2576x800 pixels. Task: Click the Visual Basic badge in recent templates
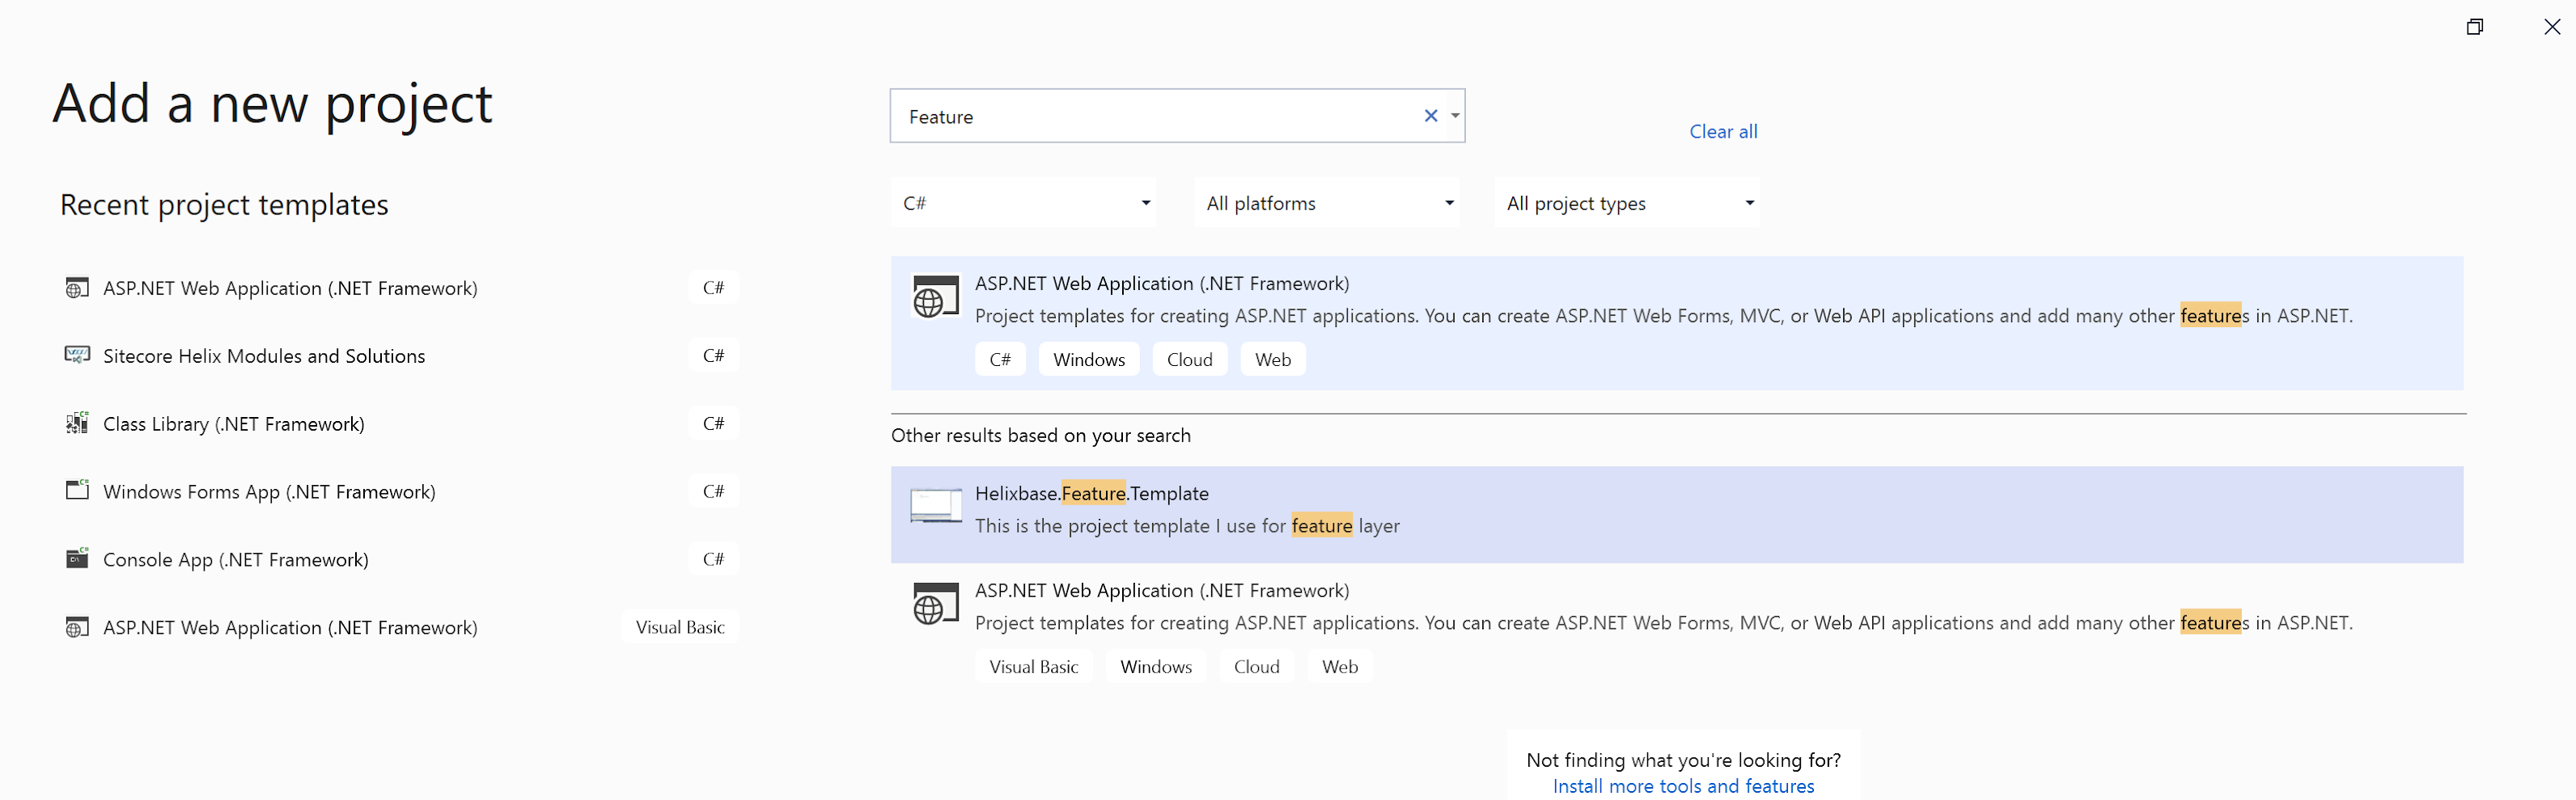click(680, 628)
